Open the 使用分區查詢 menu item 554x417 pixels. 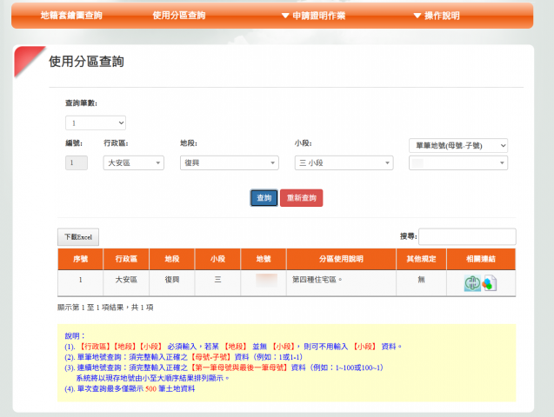(x=179, y=16)
